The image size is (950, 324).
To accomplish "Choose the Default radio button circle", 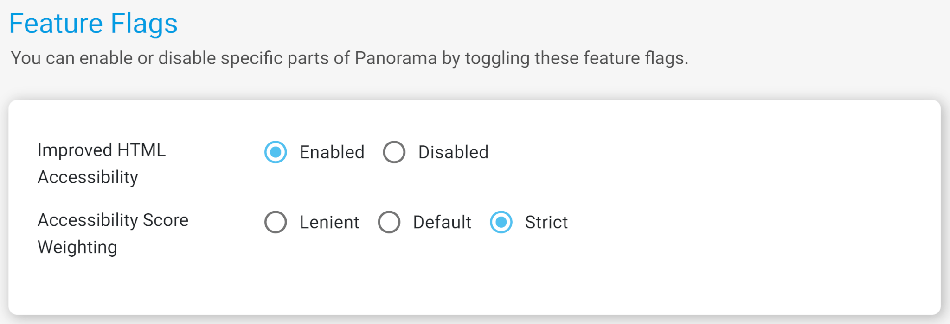I will tap(389, 222).
